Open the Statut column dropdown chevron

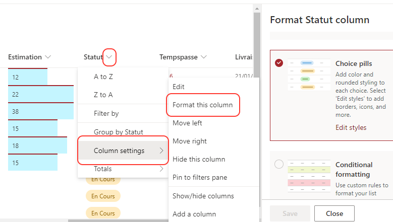(x=109, y=57)
